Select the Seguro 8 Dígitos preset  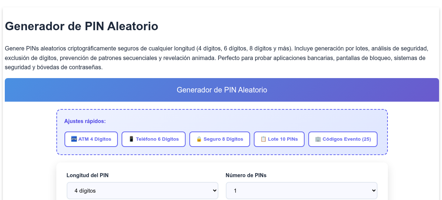click(x=220, y=139)
